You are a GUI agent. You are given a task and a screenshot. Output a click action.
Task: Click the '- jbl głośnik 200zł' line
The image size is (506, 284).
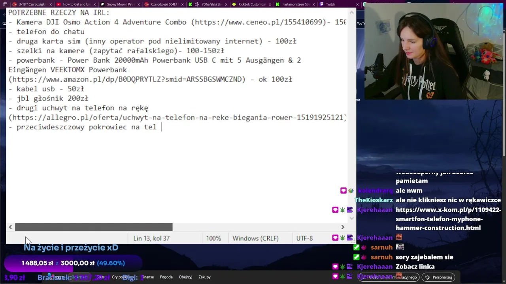(48, 99)
